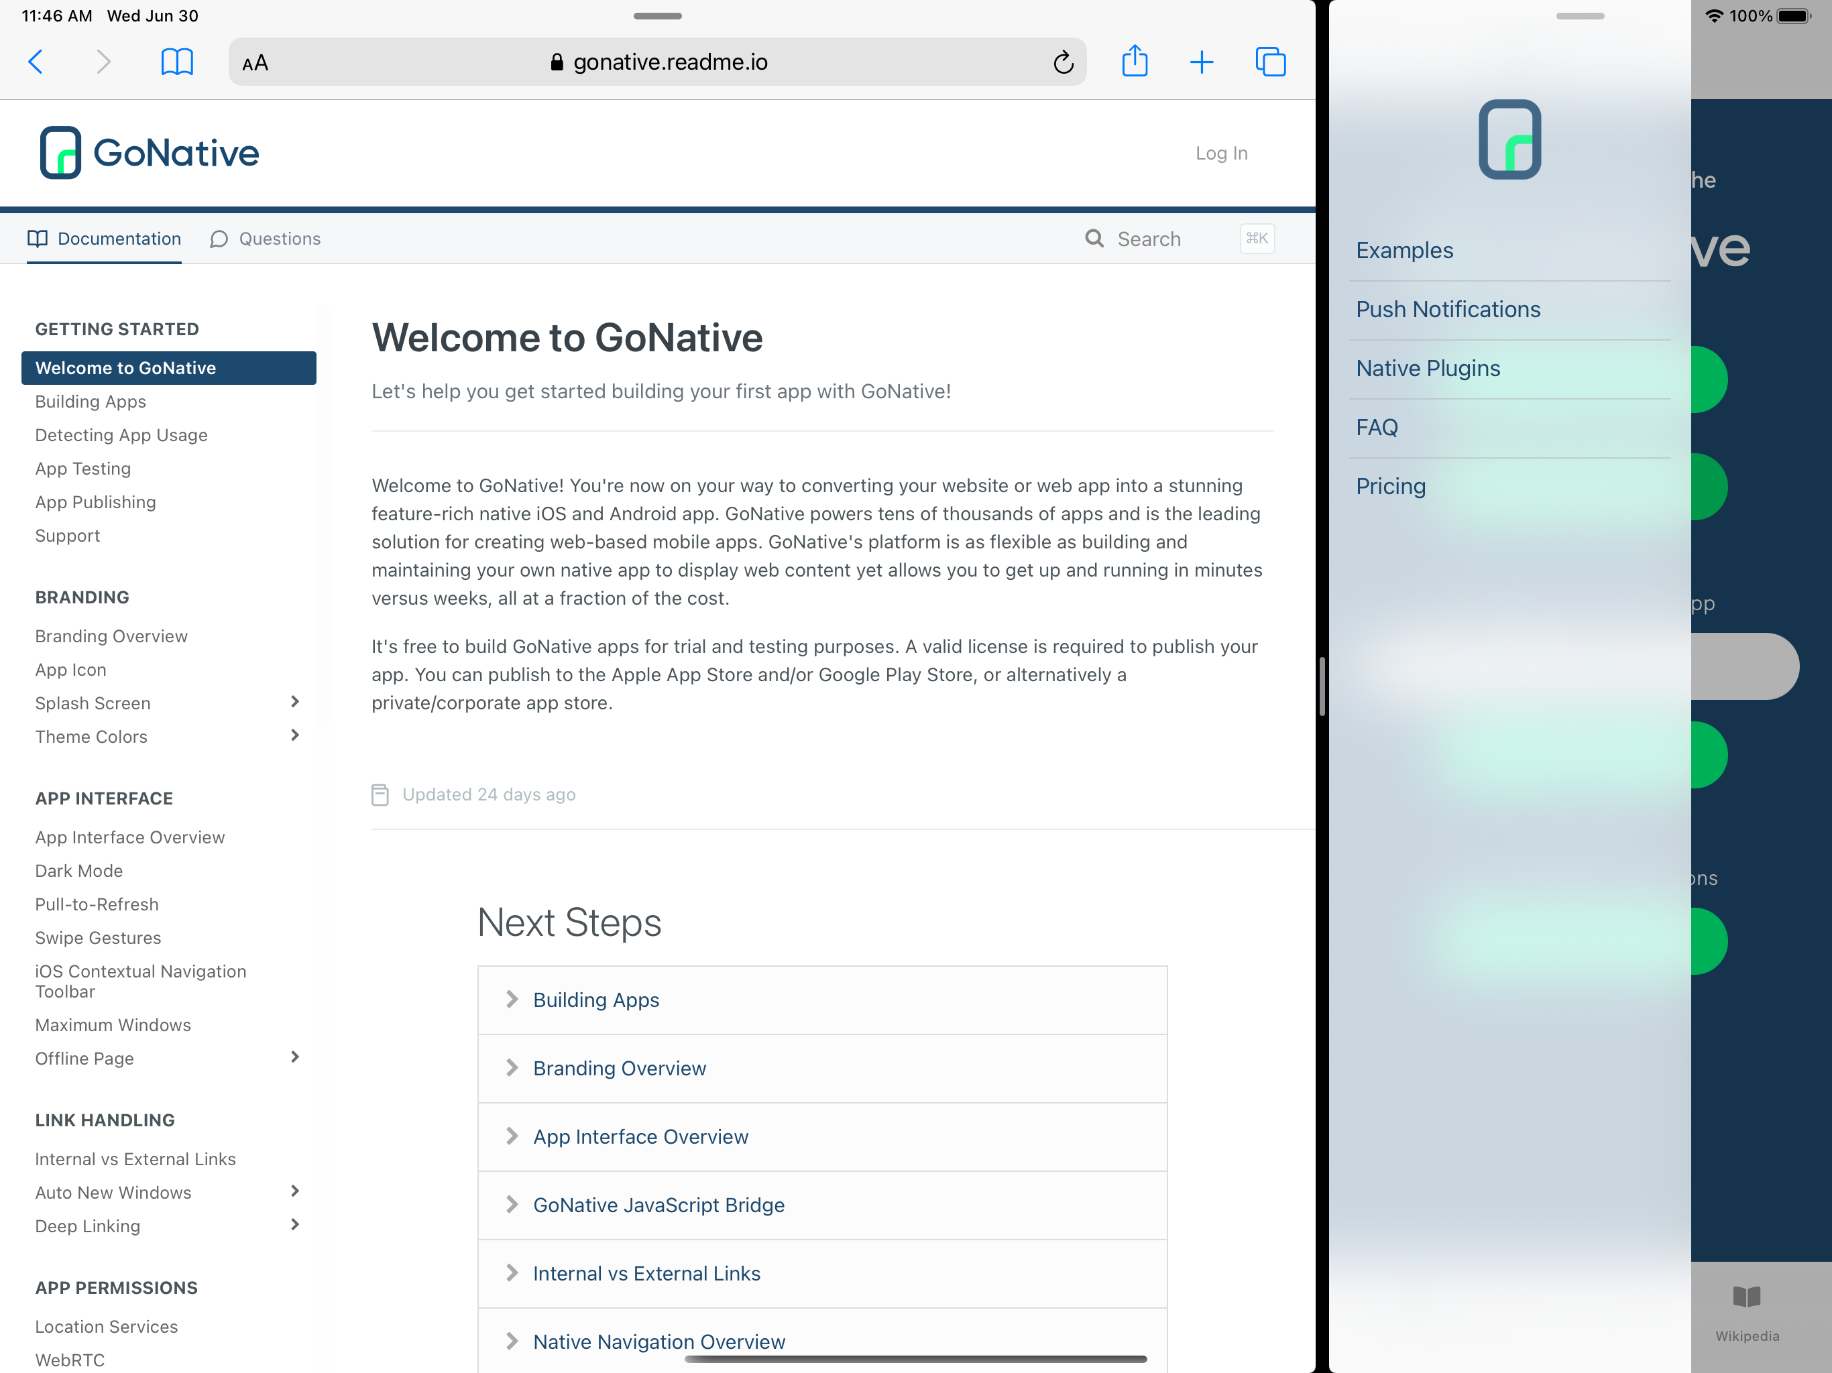Click the Log In link
The image size is (1832, 1373).
pos(1221,154)
